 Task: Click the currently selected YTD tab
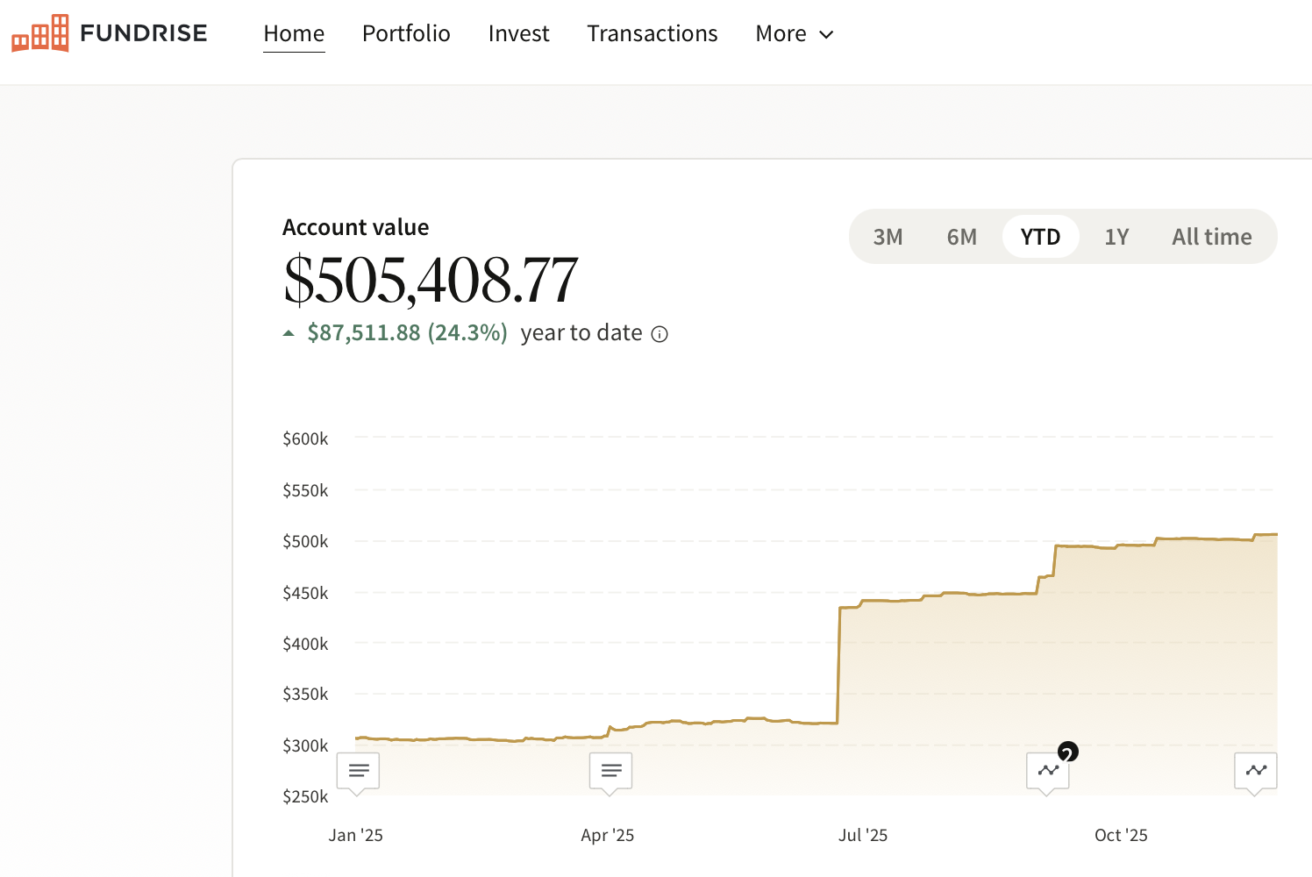pos(1041,236)
